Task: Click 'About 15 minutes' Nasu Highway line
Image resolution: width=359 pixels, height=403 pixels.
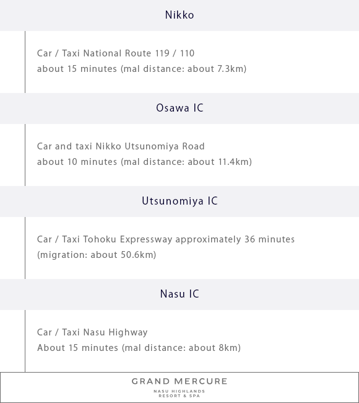Action: click(x=139, y=348)
